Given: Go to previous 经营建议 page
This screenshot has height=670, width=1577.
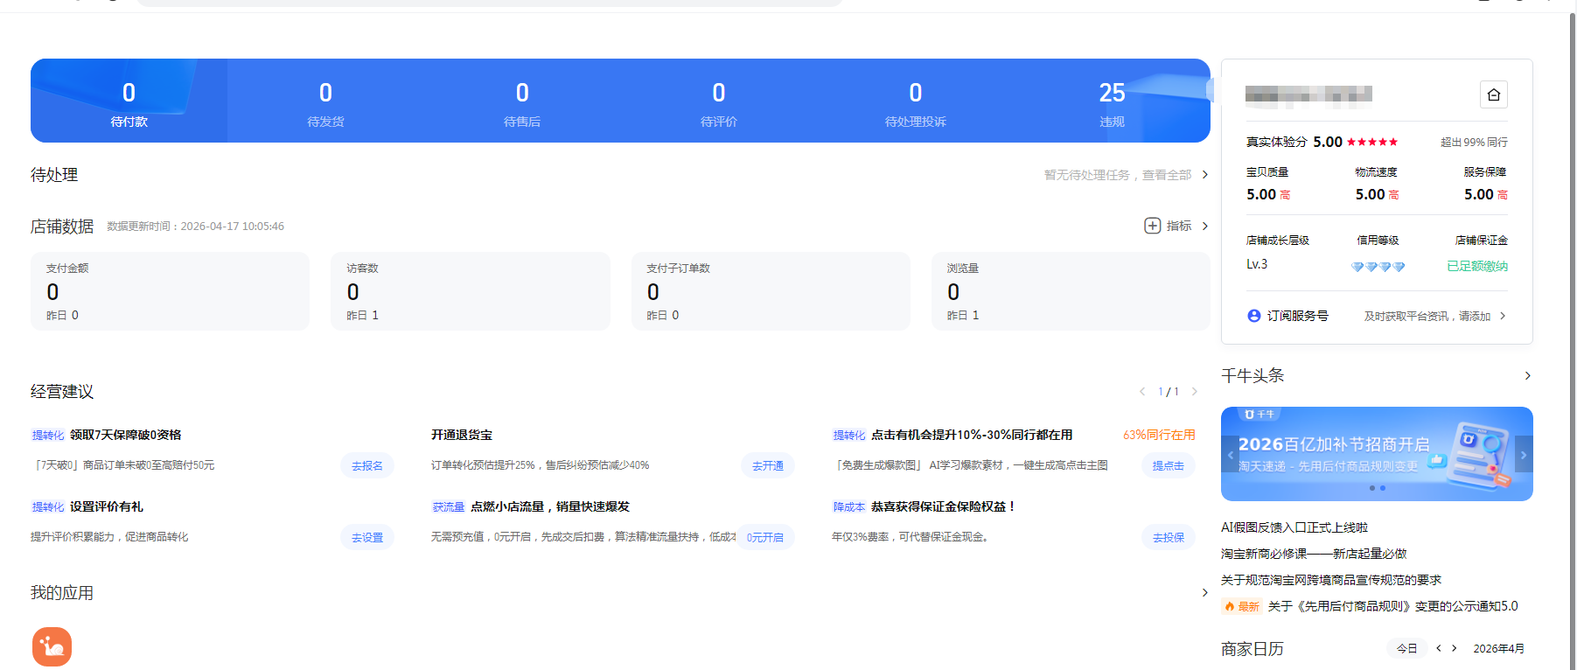Looking at the screenshot, I should pyautogui.click(x=1142, y=391).
